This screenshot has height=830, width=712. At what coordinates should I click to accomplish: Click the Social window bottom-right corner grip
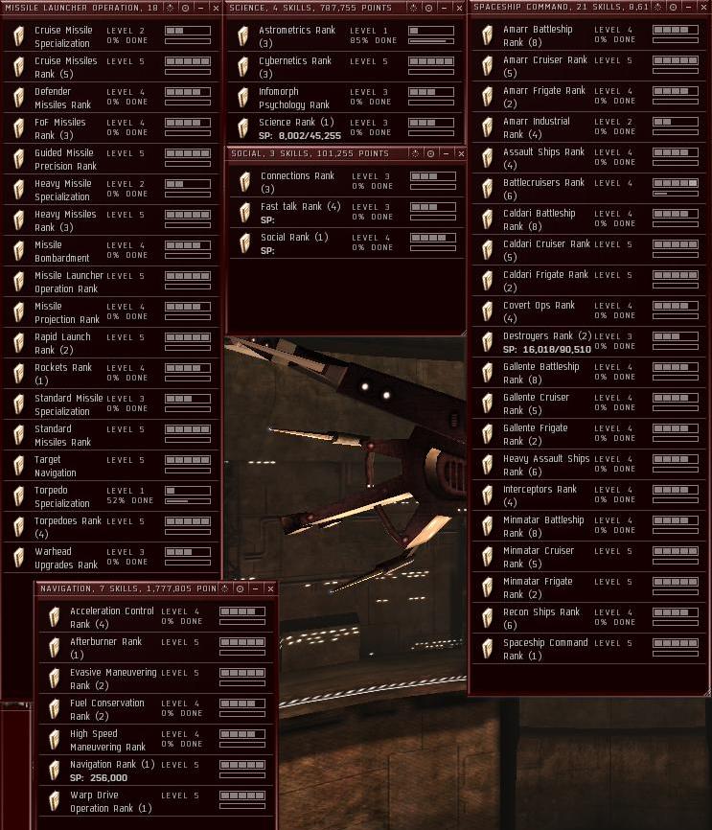point(463,333)
